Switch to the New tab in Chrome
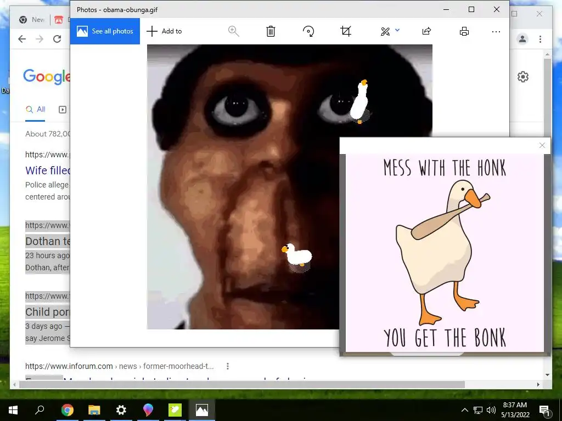562x421 pixels. [x=32, y=20]
